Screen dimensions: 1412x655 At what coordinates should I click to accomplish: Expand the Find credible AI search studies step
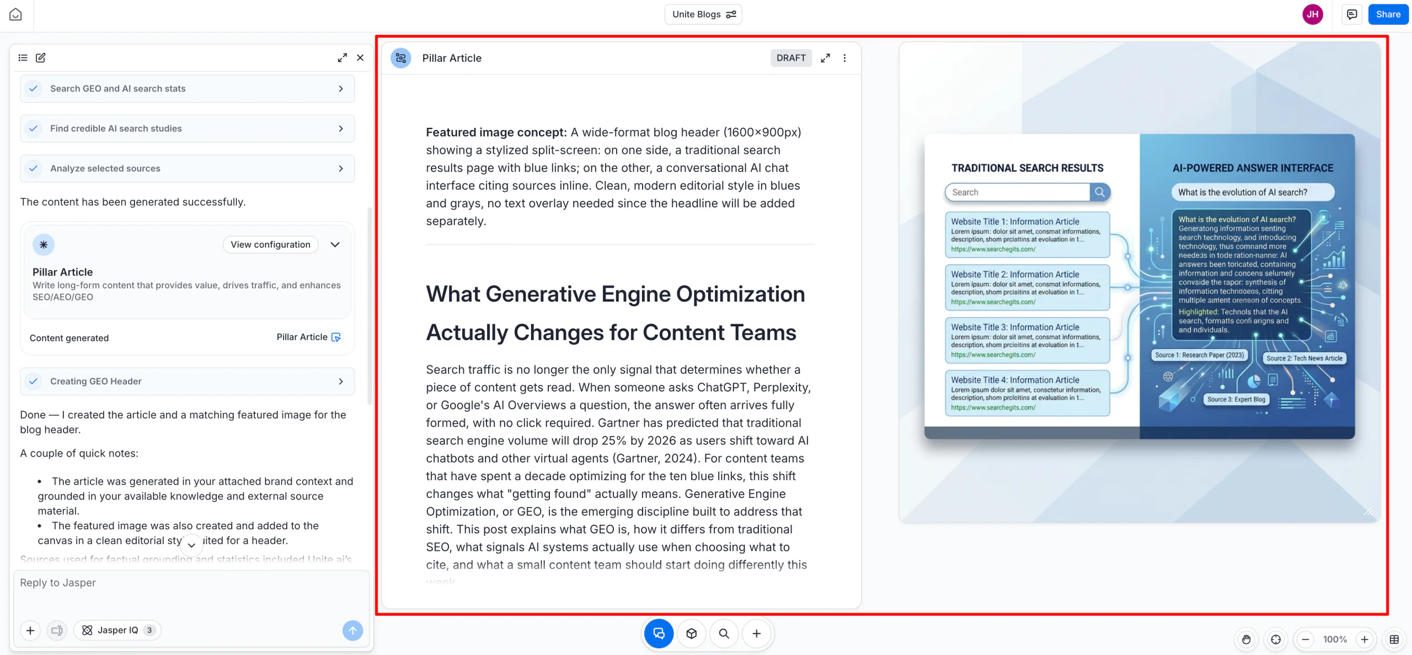188,128
